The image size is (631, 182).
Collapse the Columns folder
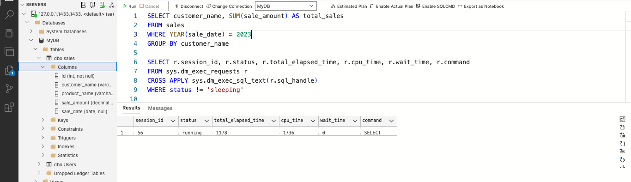[x=42, y=67]
